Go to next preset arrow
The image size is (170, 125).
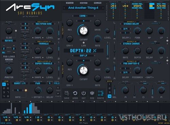tap(103, 8)
